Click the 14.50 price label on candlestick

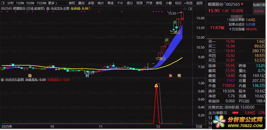(180, 19)
